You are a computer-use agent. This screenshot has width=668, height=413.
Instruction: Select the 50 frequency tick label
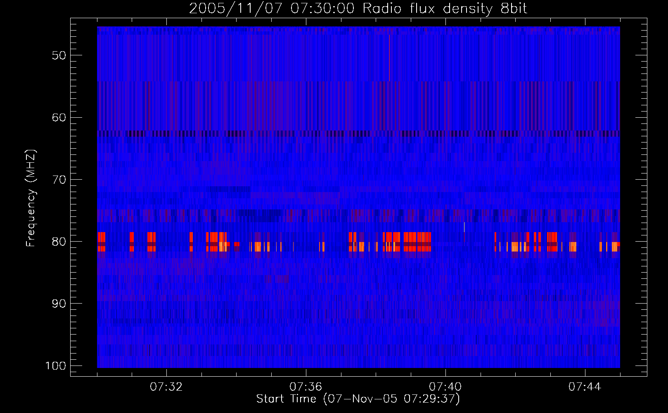pos(59,55)
